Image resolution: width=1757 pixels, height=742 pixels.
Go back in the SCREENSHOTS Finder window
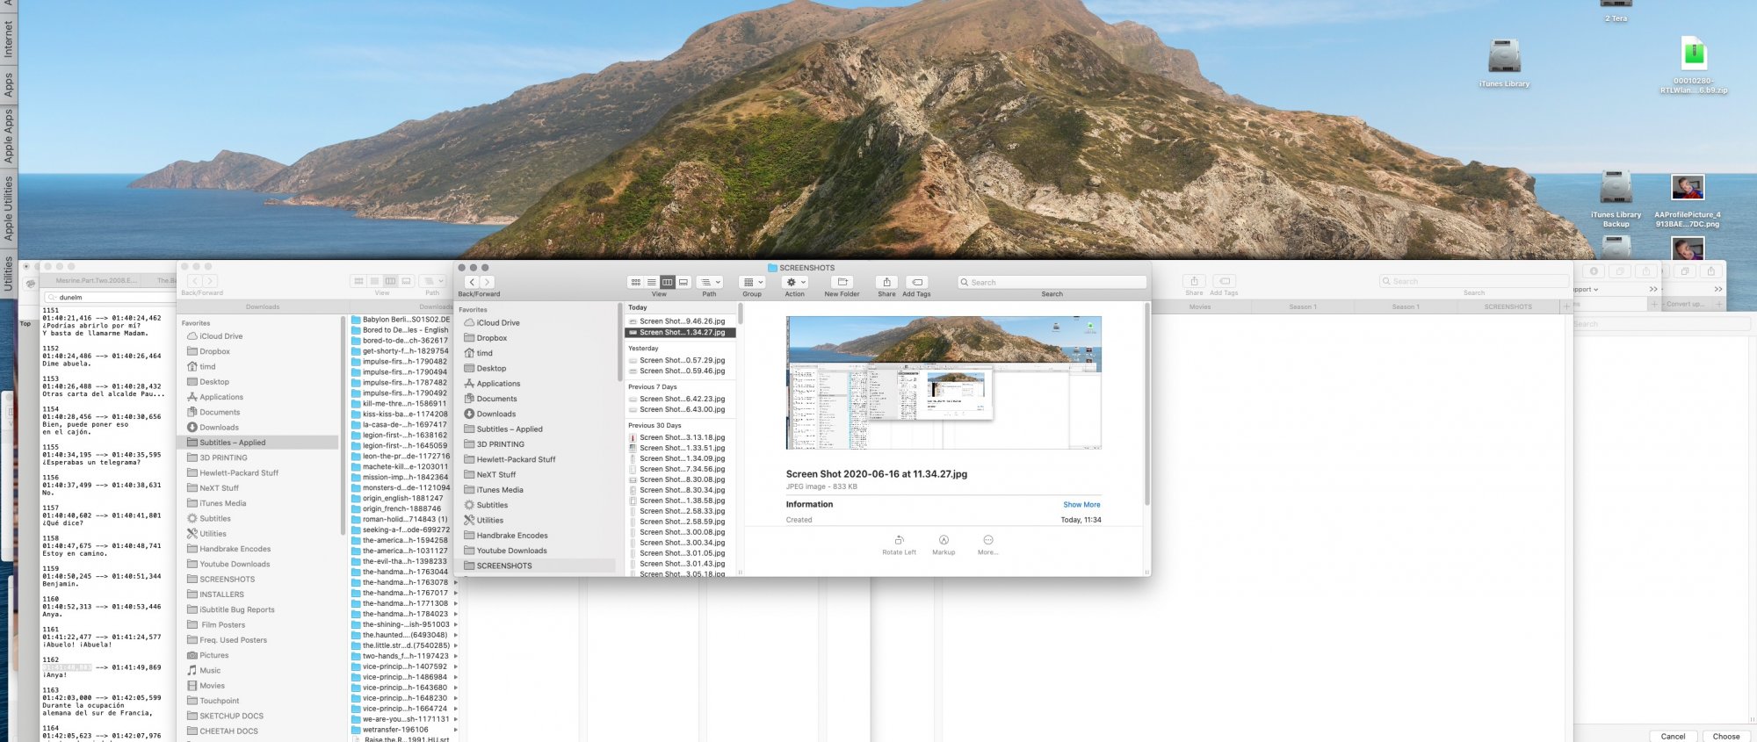pyautogui.click(x=472, y=282)
